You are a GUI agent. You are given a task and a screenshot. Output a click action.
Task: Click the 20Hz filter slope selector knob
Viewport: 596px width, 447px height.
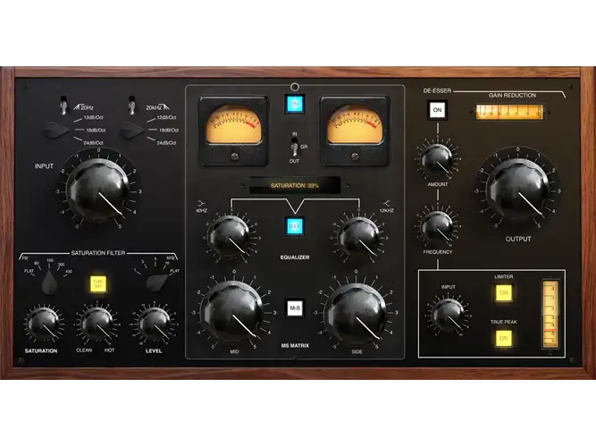tap(58, 131)
